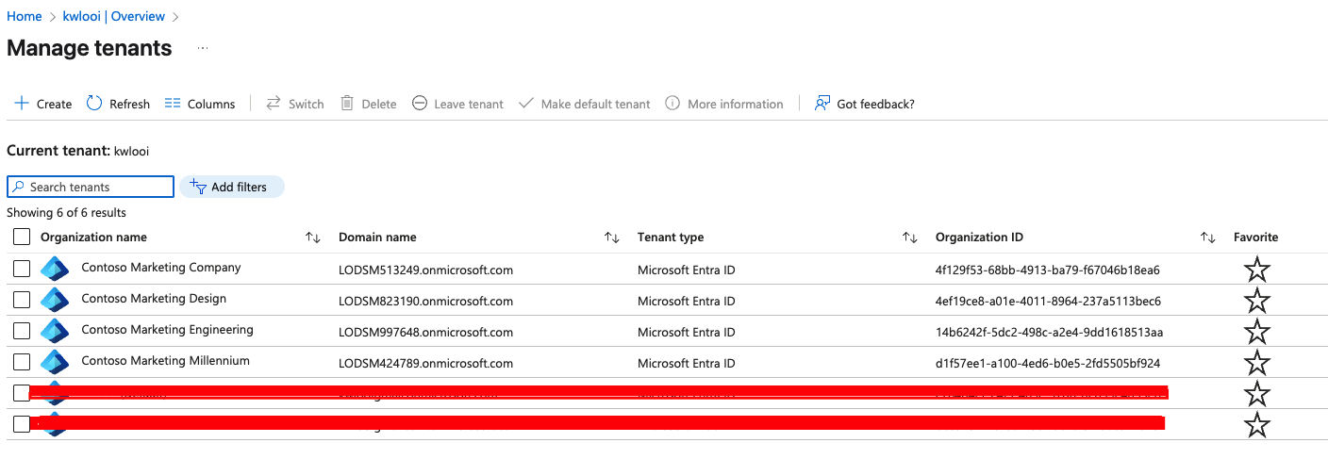
Task: Focus the Search tenants field
Action: [91, 187]
